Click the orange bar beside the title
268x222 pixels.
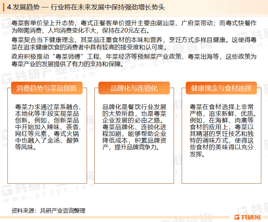(x=4, y=7)
